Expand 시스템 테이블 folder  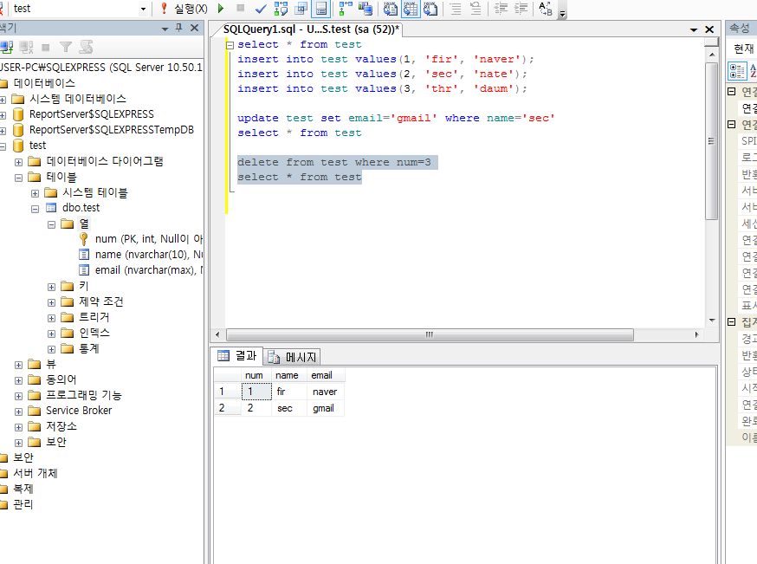[35, 193]
